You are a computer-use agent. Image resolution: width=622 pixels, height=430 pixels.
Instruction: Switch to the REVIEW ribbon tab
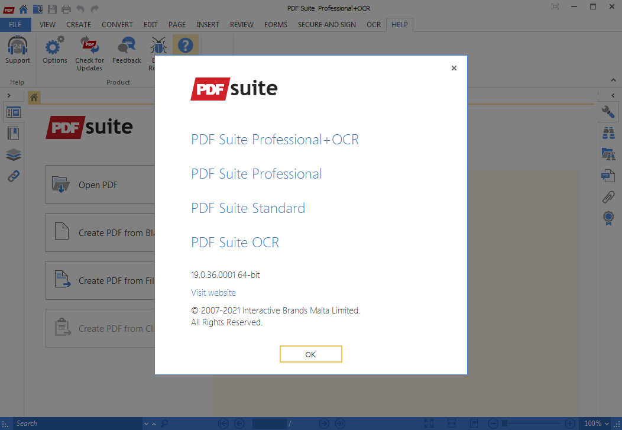point(242,25)
